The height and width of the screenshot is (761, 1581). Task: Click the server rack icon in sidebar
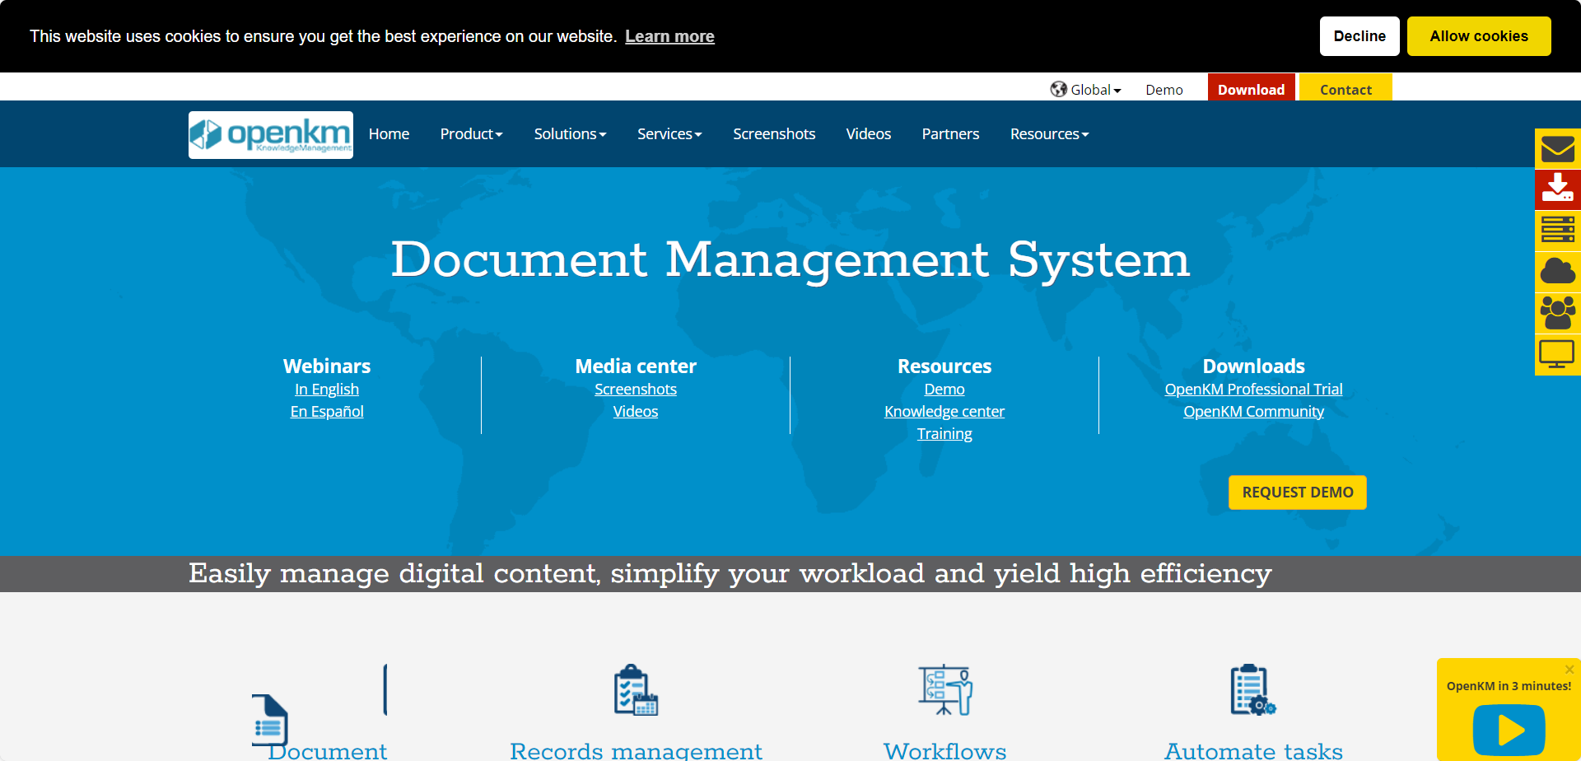(x=1558, y=230)
